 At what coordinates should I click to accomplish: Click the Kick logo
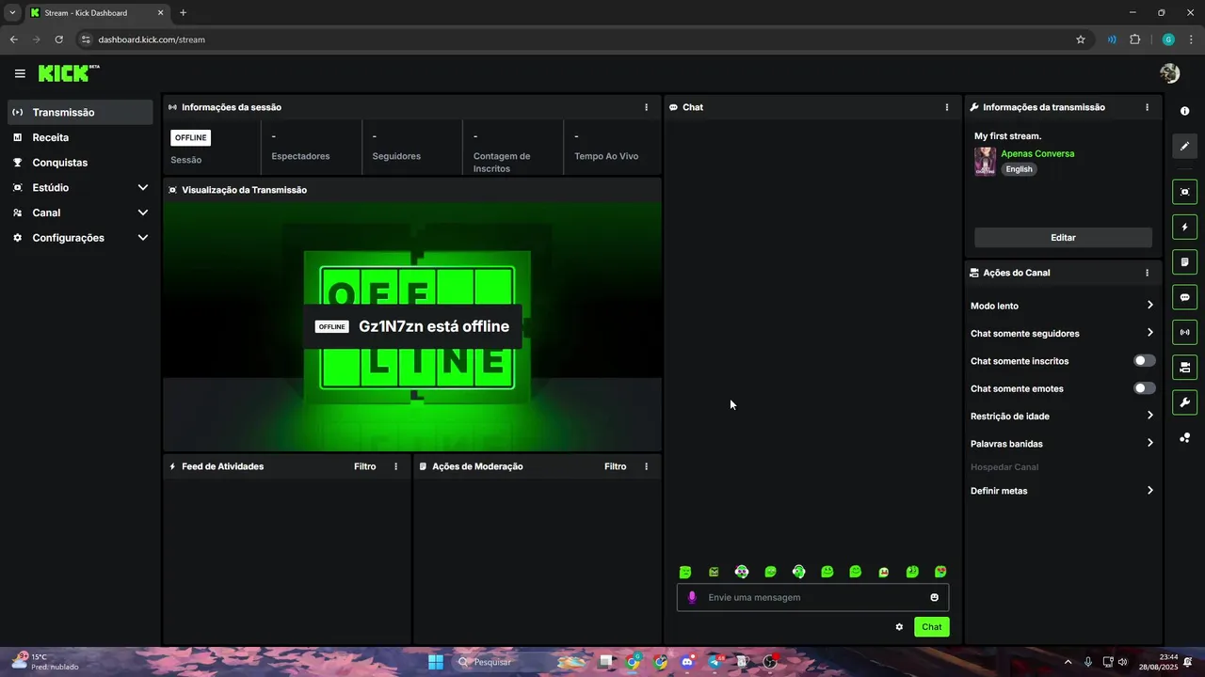69,73
